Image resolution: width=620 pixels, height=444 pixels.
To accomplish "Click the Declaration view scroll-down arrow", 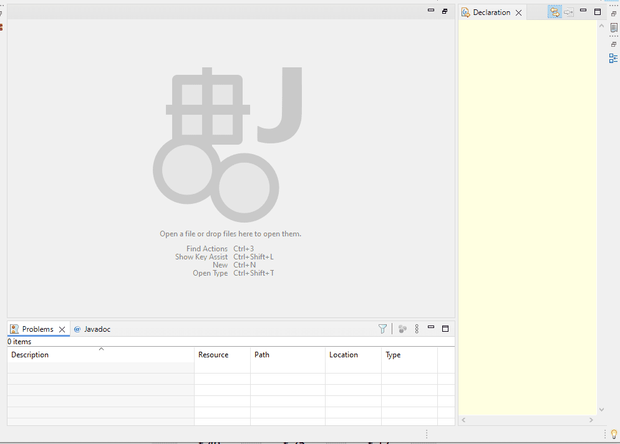I will [601, 410].
